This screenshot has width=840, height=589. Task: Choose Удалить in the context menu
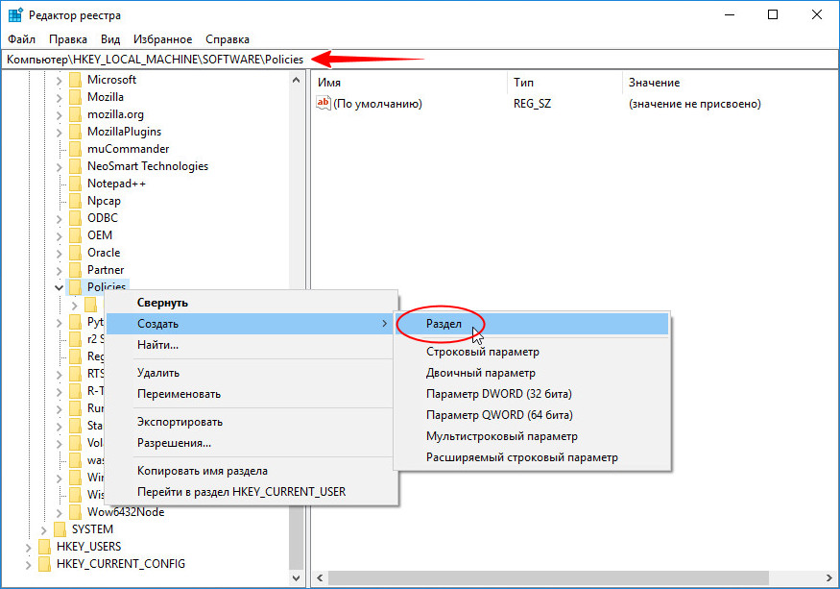(252, 373)
